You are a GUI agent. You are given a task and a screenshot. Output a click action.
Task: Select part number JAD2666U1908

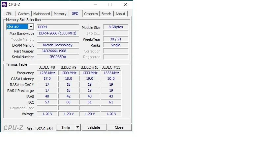tap(58, 51)
